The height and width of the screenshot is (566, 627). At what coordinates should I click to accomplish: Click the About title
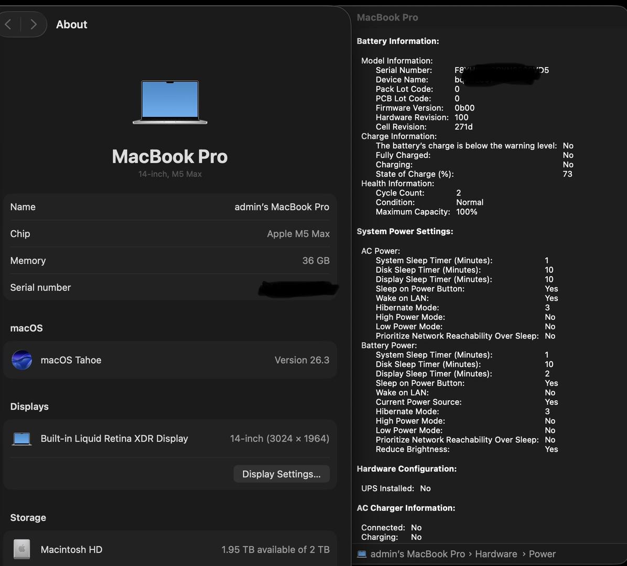click(72, 25)
